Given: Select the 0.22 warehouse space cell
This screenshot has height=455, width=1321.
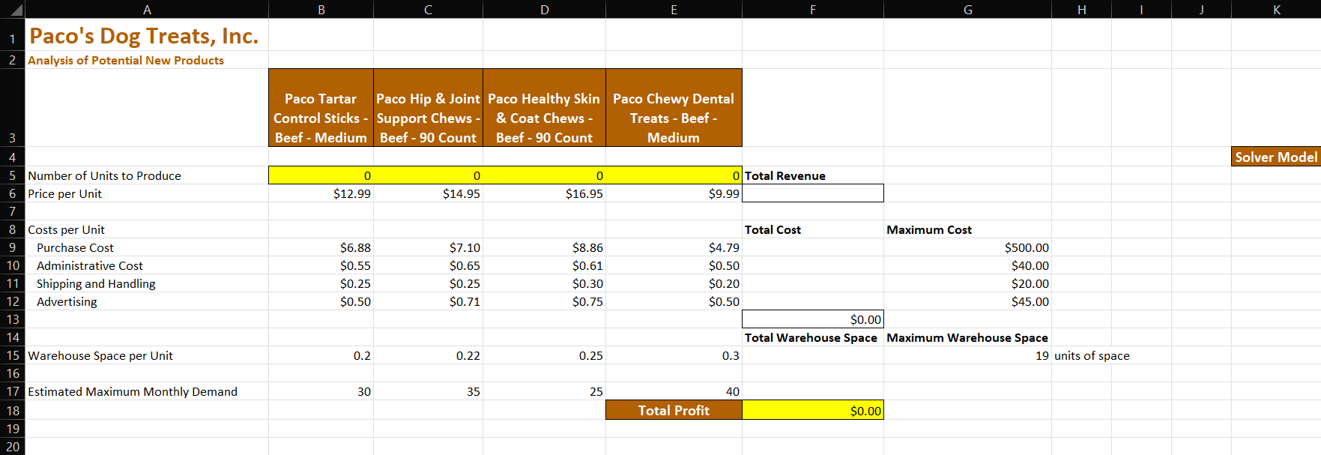Looking at the screenshot, I should [428, 355].
